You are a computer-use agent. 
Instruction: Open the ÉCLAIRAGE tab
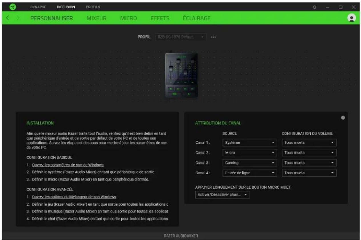coord(197,18)
